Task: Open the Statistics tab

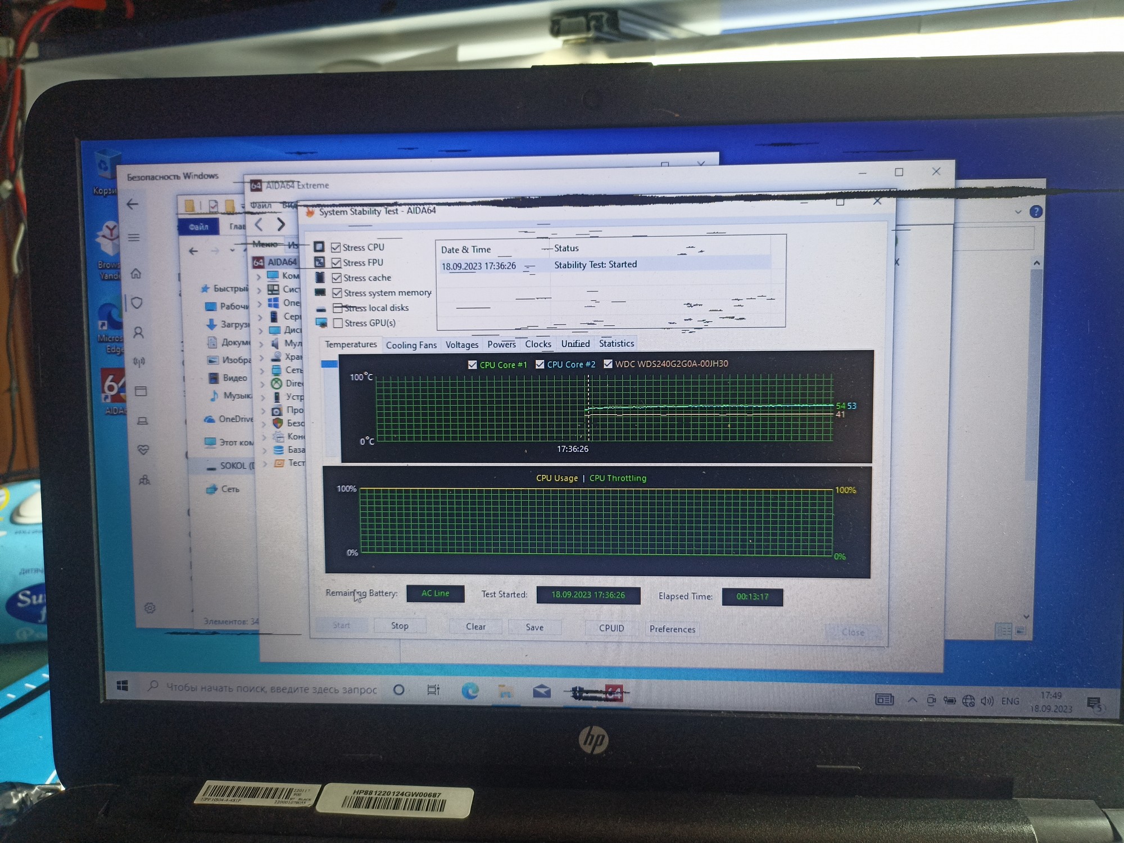Action: click(617, 343)
